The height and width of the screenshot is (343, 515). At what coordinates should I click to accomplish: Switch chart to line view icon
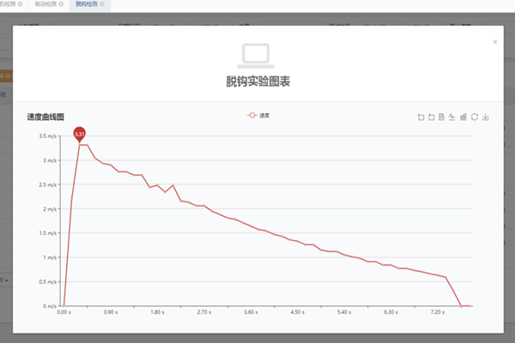[x=452, y=117]
